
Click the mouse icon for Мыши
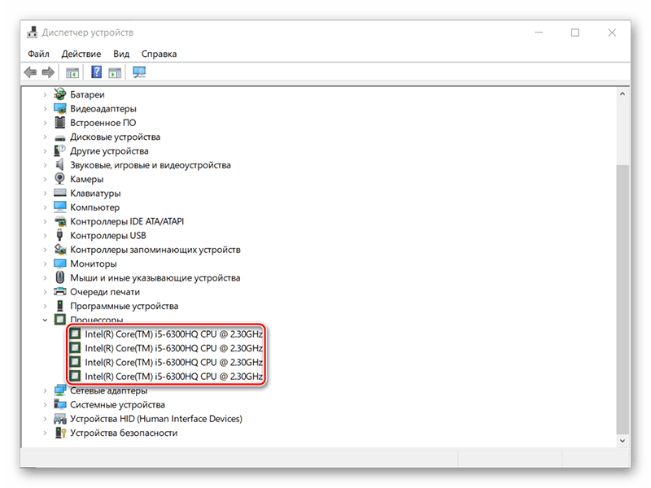pyautogui.click(x=60, y=277)
